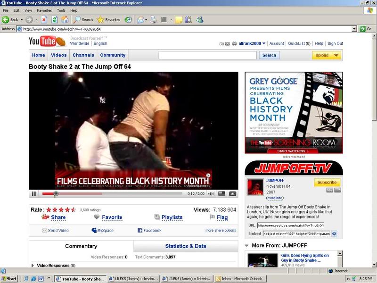Open the address bar history dropdown
The height and width of the screenshot is (283, 377).
354,29
